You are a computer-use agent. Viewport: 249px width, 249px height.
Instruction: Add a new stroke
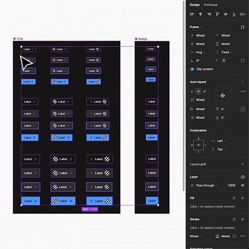[x=242, y=219]
